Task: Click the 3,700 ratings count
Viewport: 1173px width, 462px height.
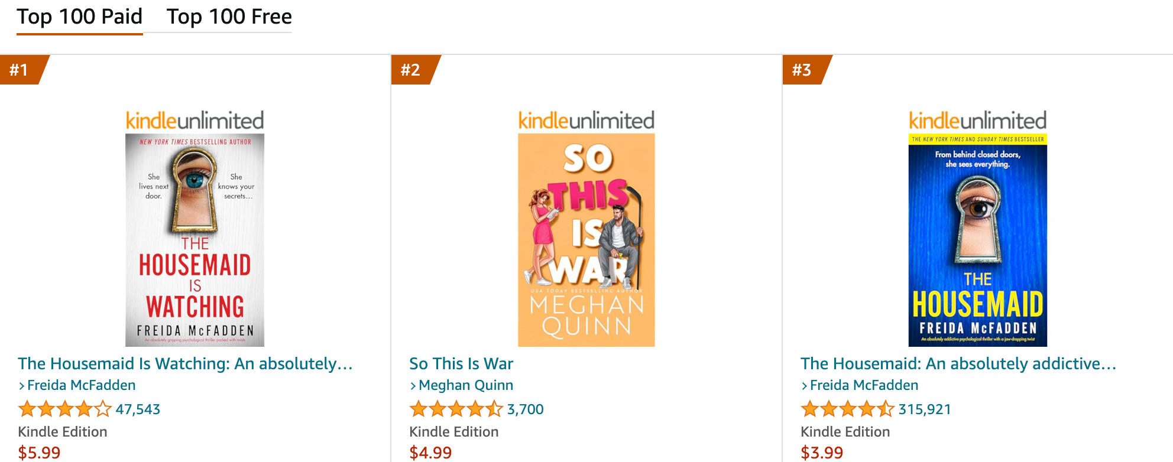Action: [x=525, y=409]
